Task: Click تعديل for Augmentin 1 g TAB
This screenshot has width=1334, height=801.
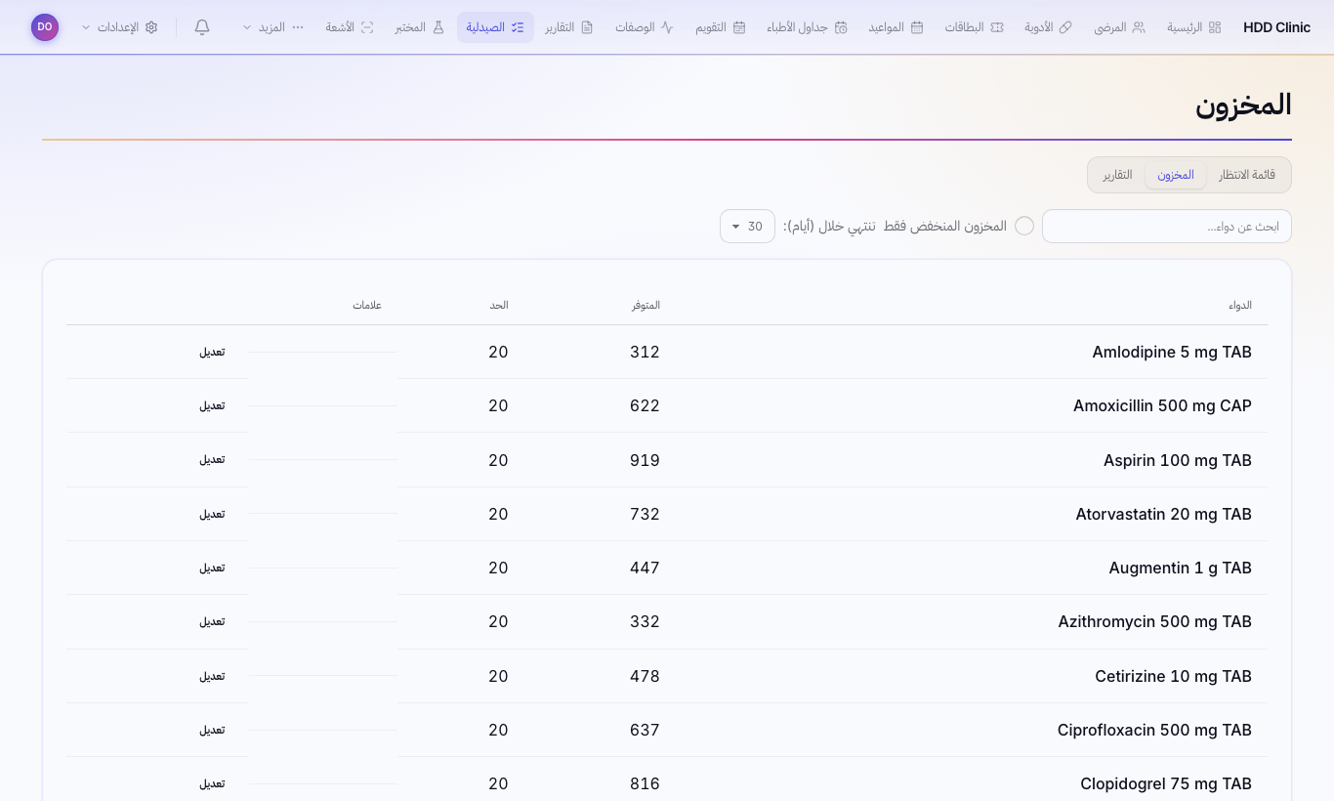Action: point(213,568)
